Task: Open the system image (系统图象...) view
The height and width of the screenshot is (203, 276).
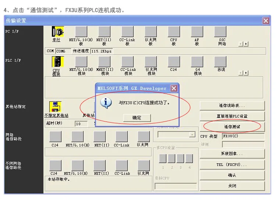Action: pos(232,154)
